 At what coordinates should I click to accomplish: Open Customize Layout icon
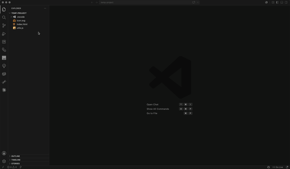(x=273, y=3)
